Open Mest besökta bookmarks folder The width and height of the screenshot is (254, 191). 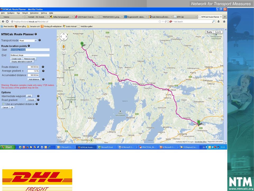(7, 26)
